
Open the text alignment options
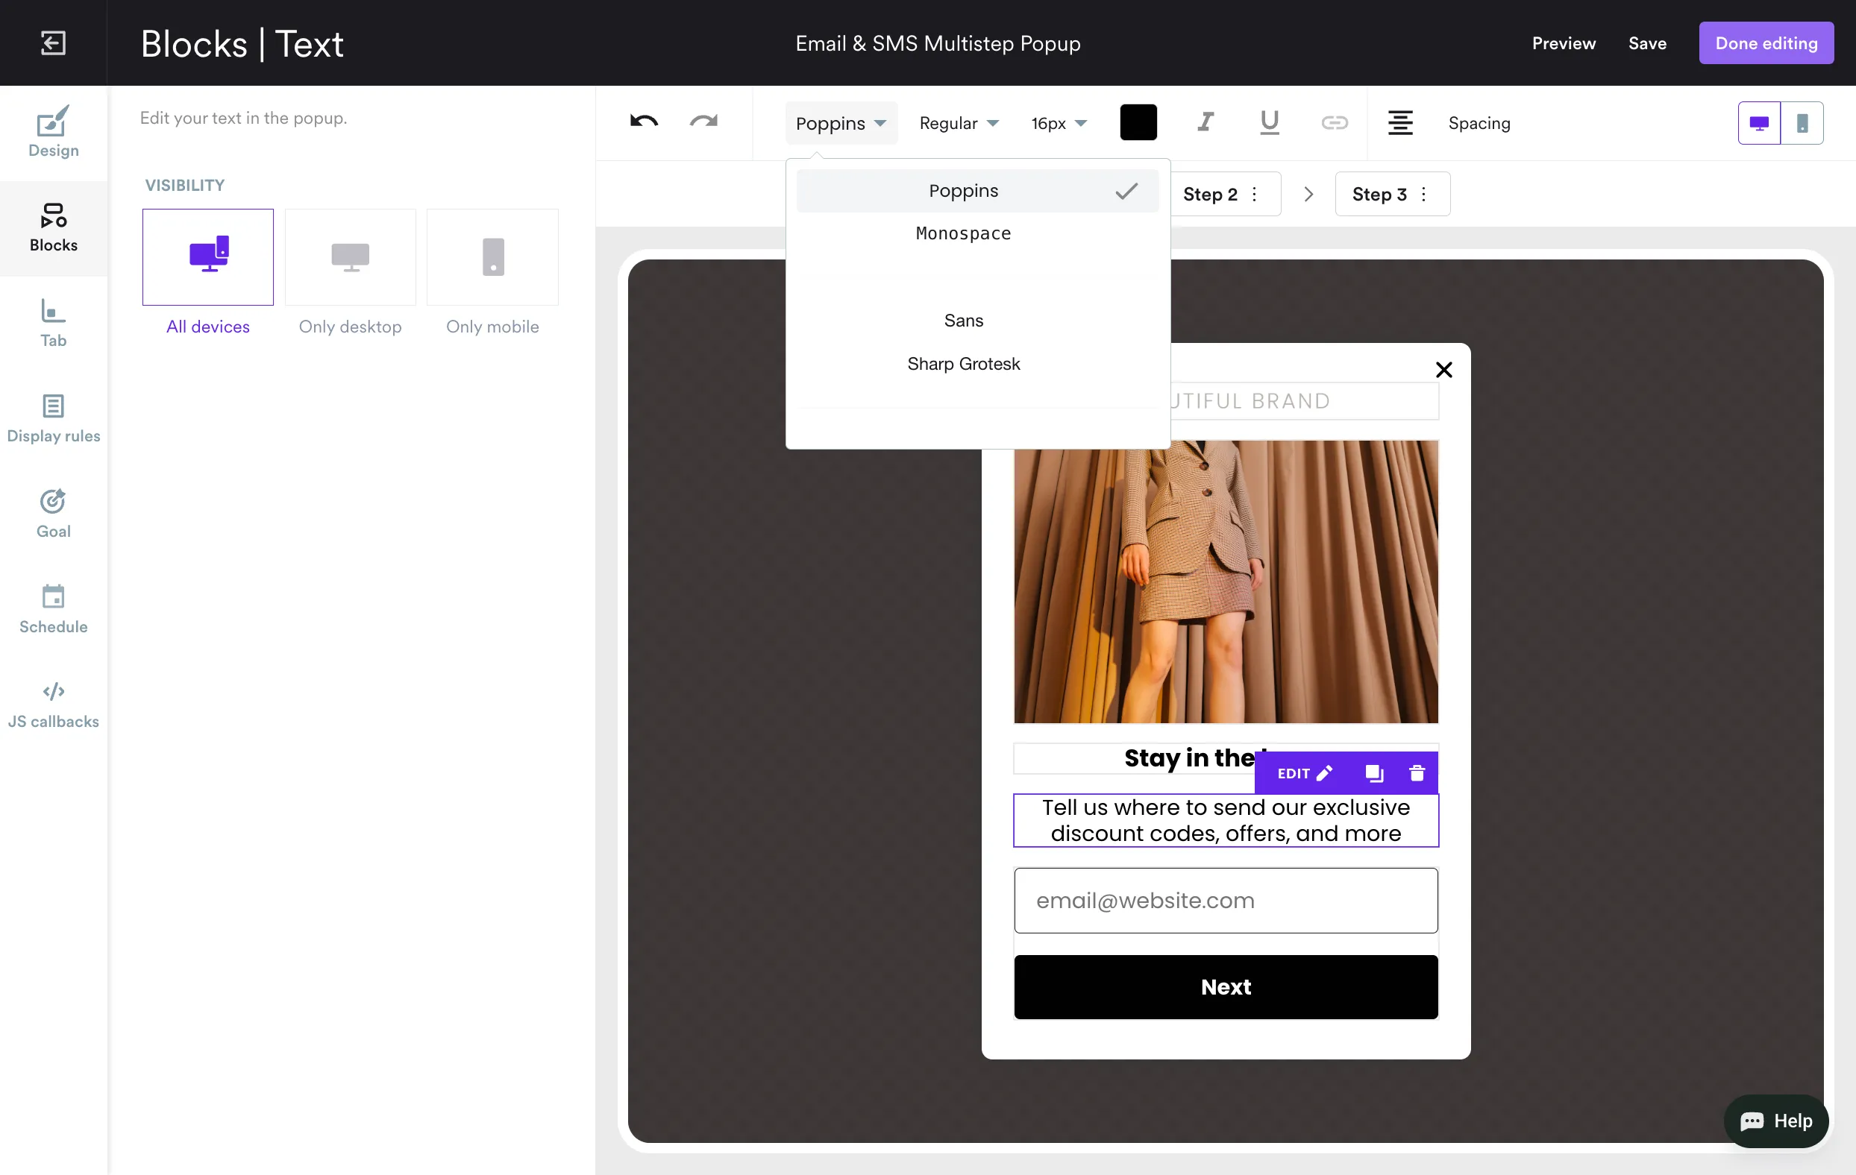point(1399,122)
